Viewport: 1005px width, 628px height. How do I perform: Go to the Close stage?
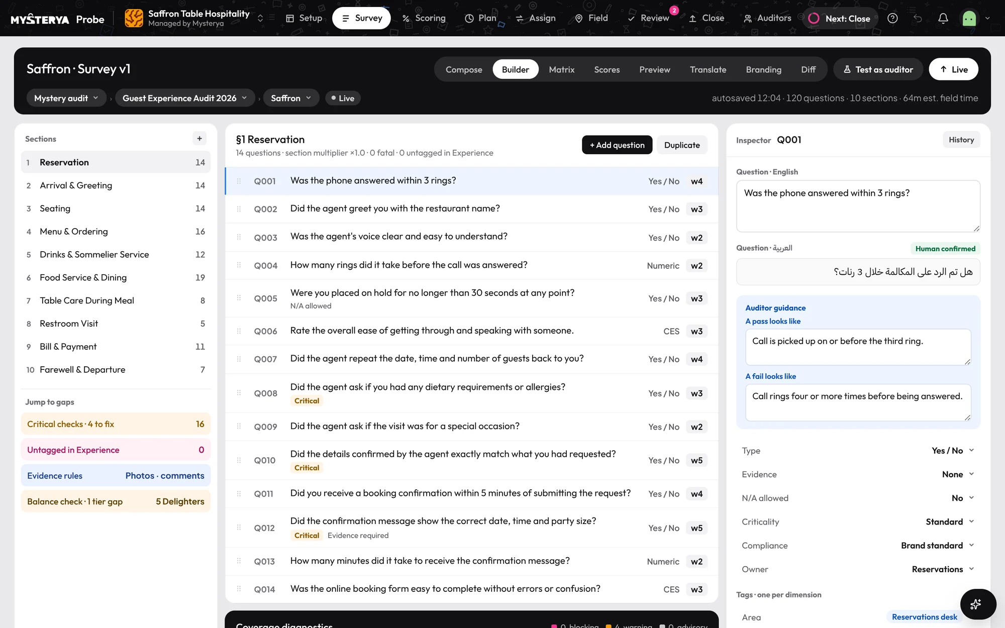(x=707, y=18)
